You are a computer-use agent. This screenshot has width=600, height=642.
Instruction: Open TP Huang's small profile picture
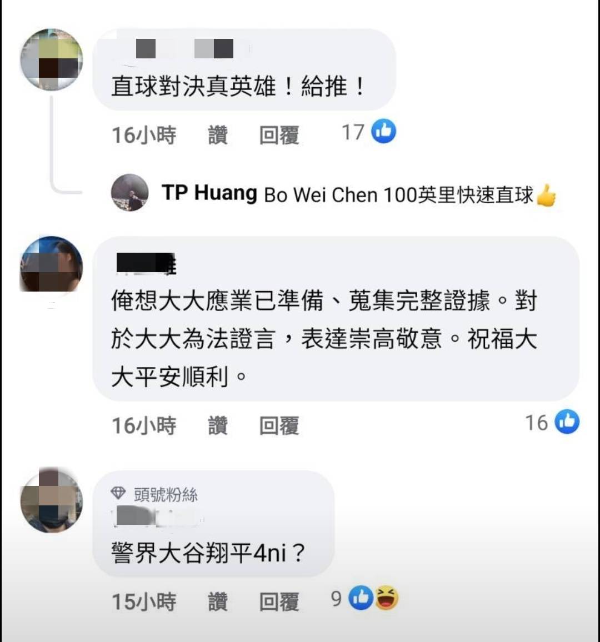[130, 193]
